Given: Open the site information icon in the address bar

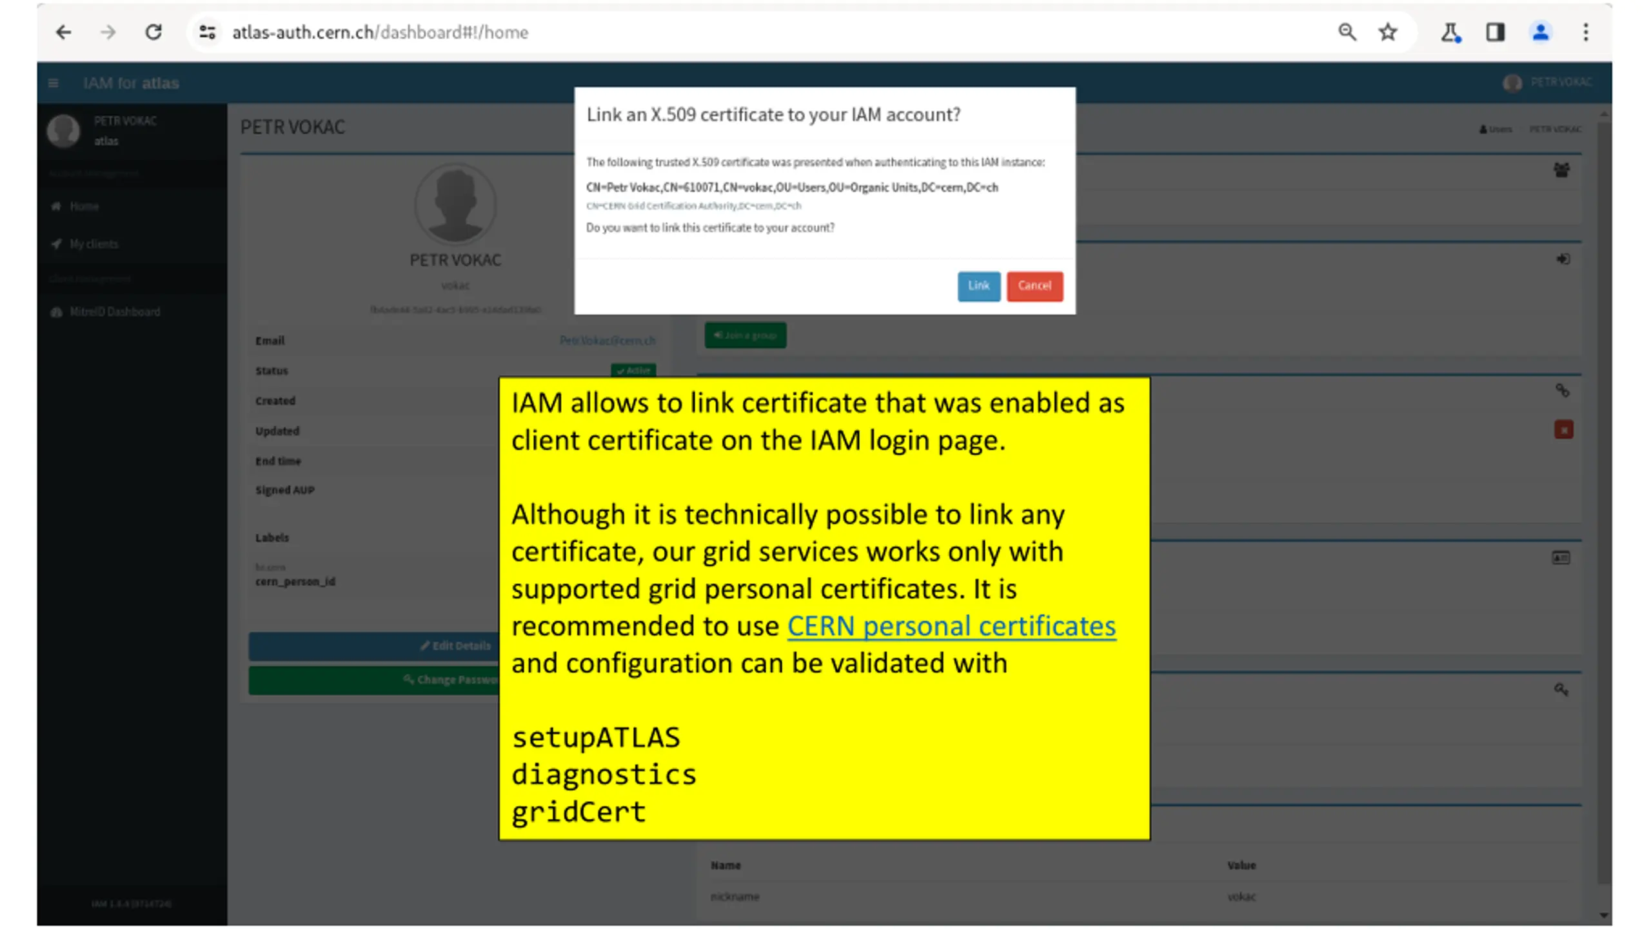Looking at the screenshot, I should click(x=207, y=32).
